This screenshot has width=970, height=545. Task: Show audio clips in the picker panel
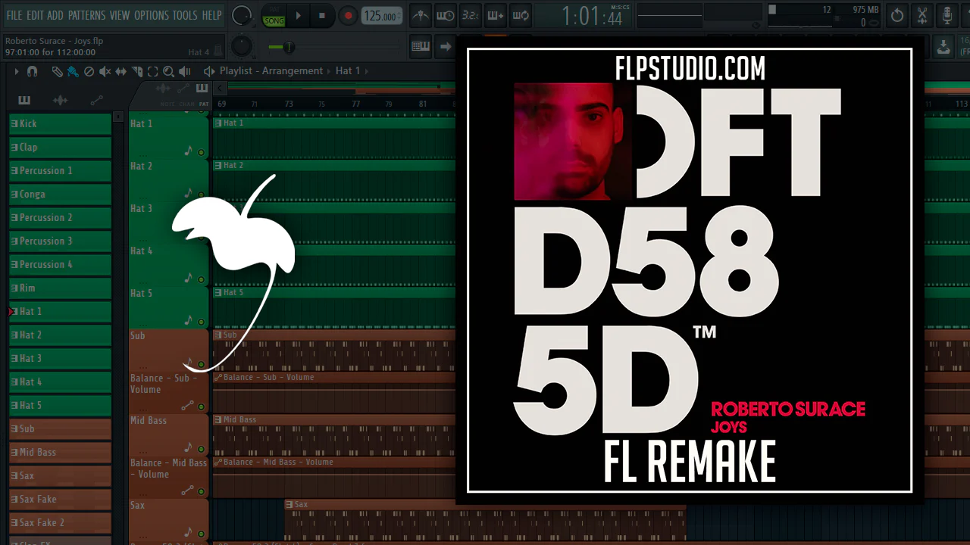point(60,100)
